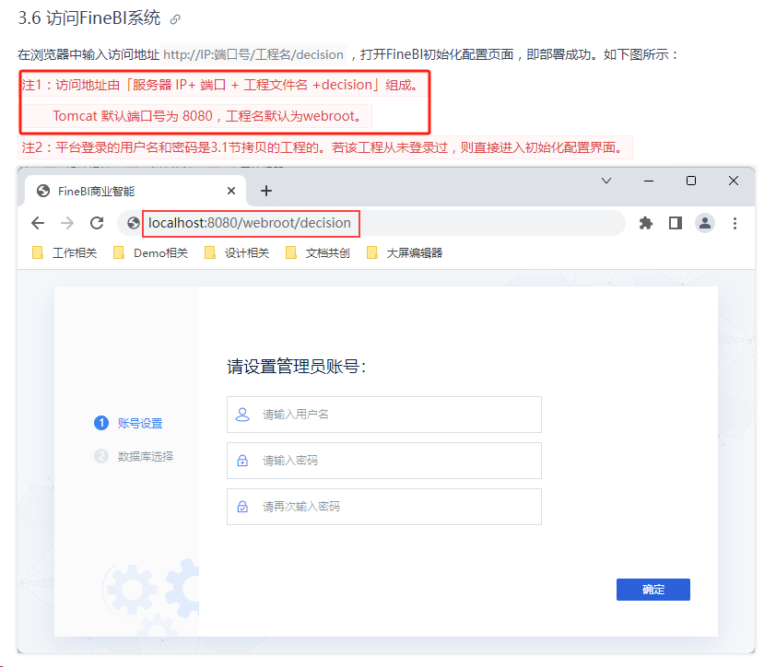Select step 1 账号设置

click(x=129, y=423)
